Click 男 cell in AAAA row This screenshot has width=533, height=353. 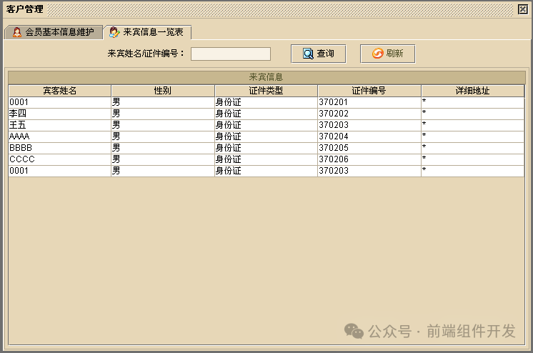(x=163, y=136)
